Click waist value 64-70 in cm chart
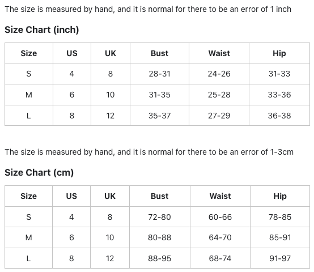314x272 pixels. (220, 237)
